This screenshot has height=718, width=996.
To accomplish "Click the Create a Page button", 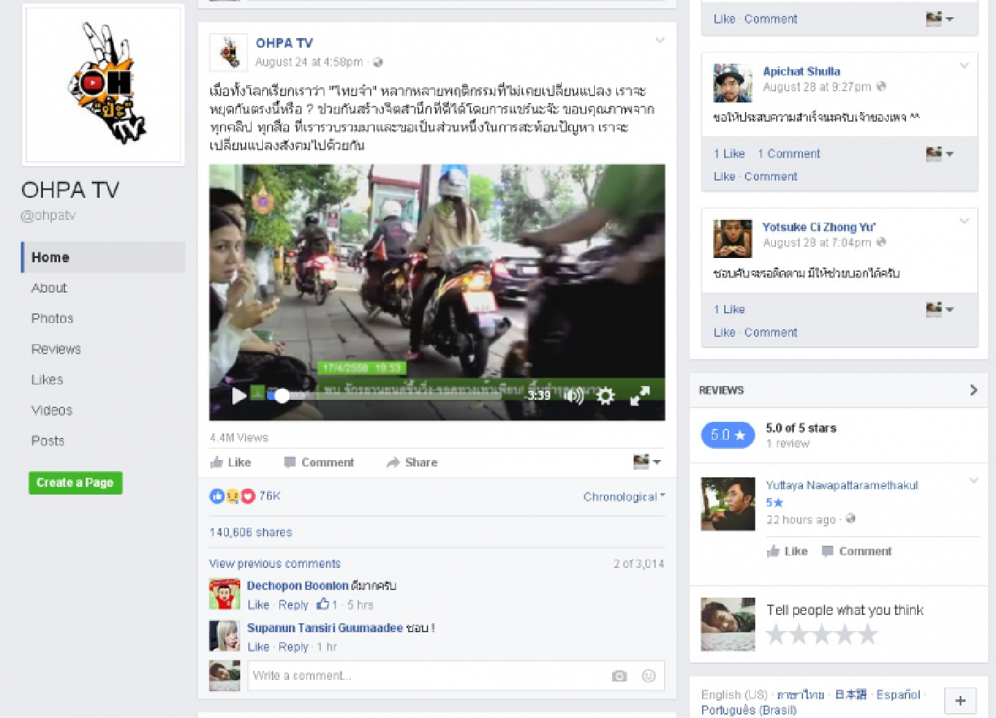I will click(75, 483).
